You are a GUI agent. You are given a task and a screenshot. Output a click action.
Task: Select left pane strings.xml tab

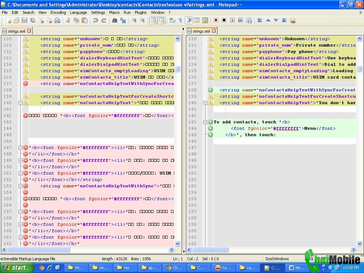(x=16, y=31)
